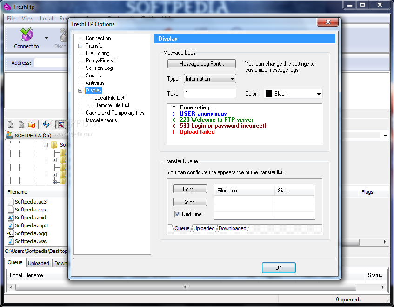Select Miscellaneous in options tree

(101, 120)
